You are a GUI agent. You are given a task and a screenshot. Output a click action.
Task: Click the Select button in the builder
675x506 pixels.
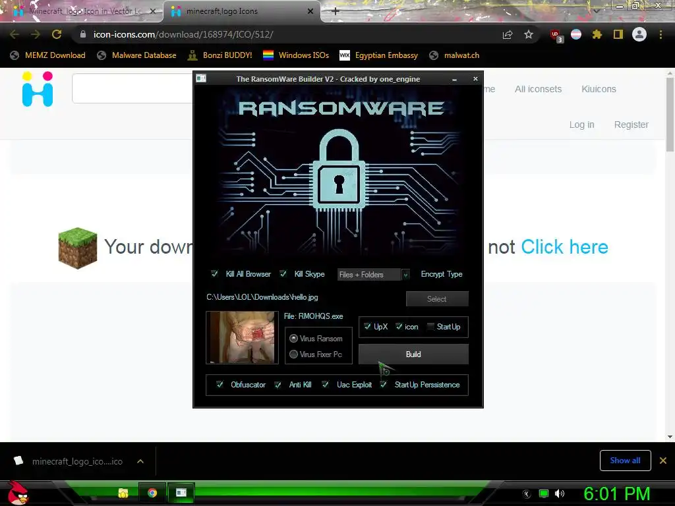coord(437,298)
